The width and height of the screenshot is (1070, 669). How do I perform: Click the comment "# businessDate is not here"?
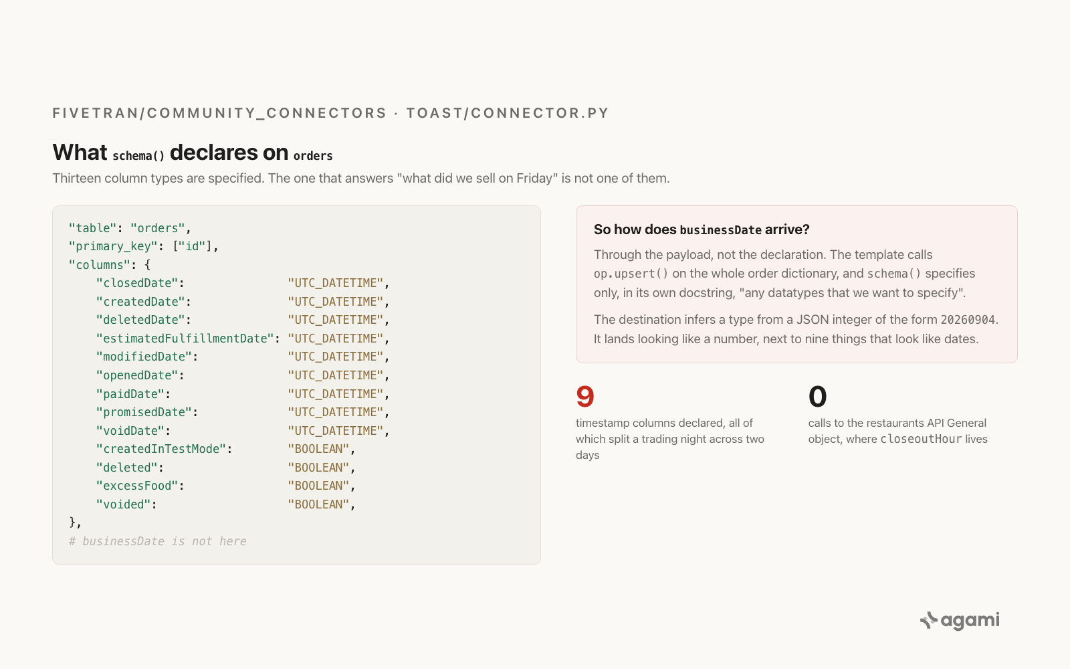click(x=157, y=541)
